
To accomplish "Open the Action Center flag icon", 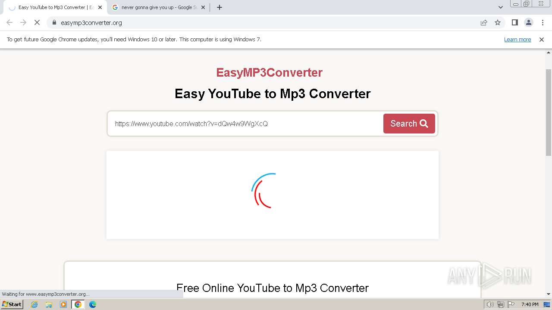I will click(x=511, y=304).
